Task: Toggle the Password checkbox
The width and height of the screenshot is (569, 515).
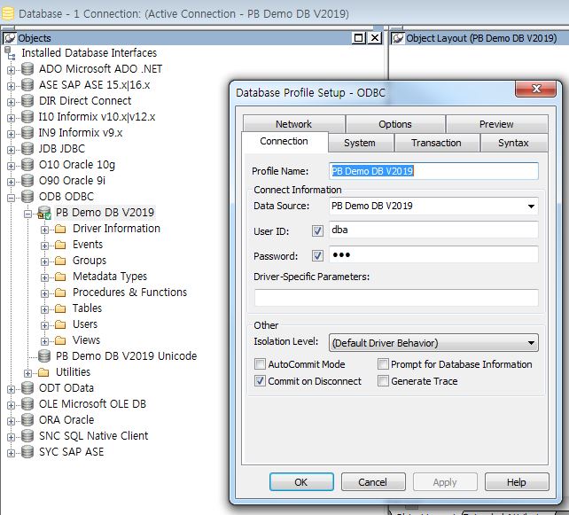Action: (x=317, y=255)
